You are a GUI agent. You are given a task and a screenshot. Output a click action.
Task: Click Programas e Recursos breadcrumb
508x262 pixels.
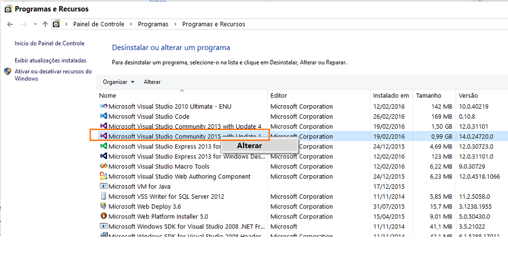213,24
